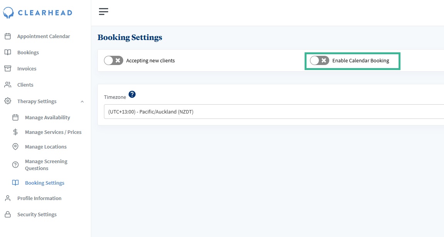Click the dollar sign icon for Services

(15, 132)
